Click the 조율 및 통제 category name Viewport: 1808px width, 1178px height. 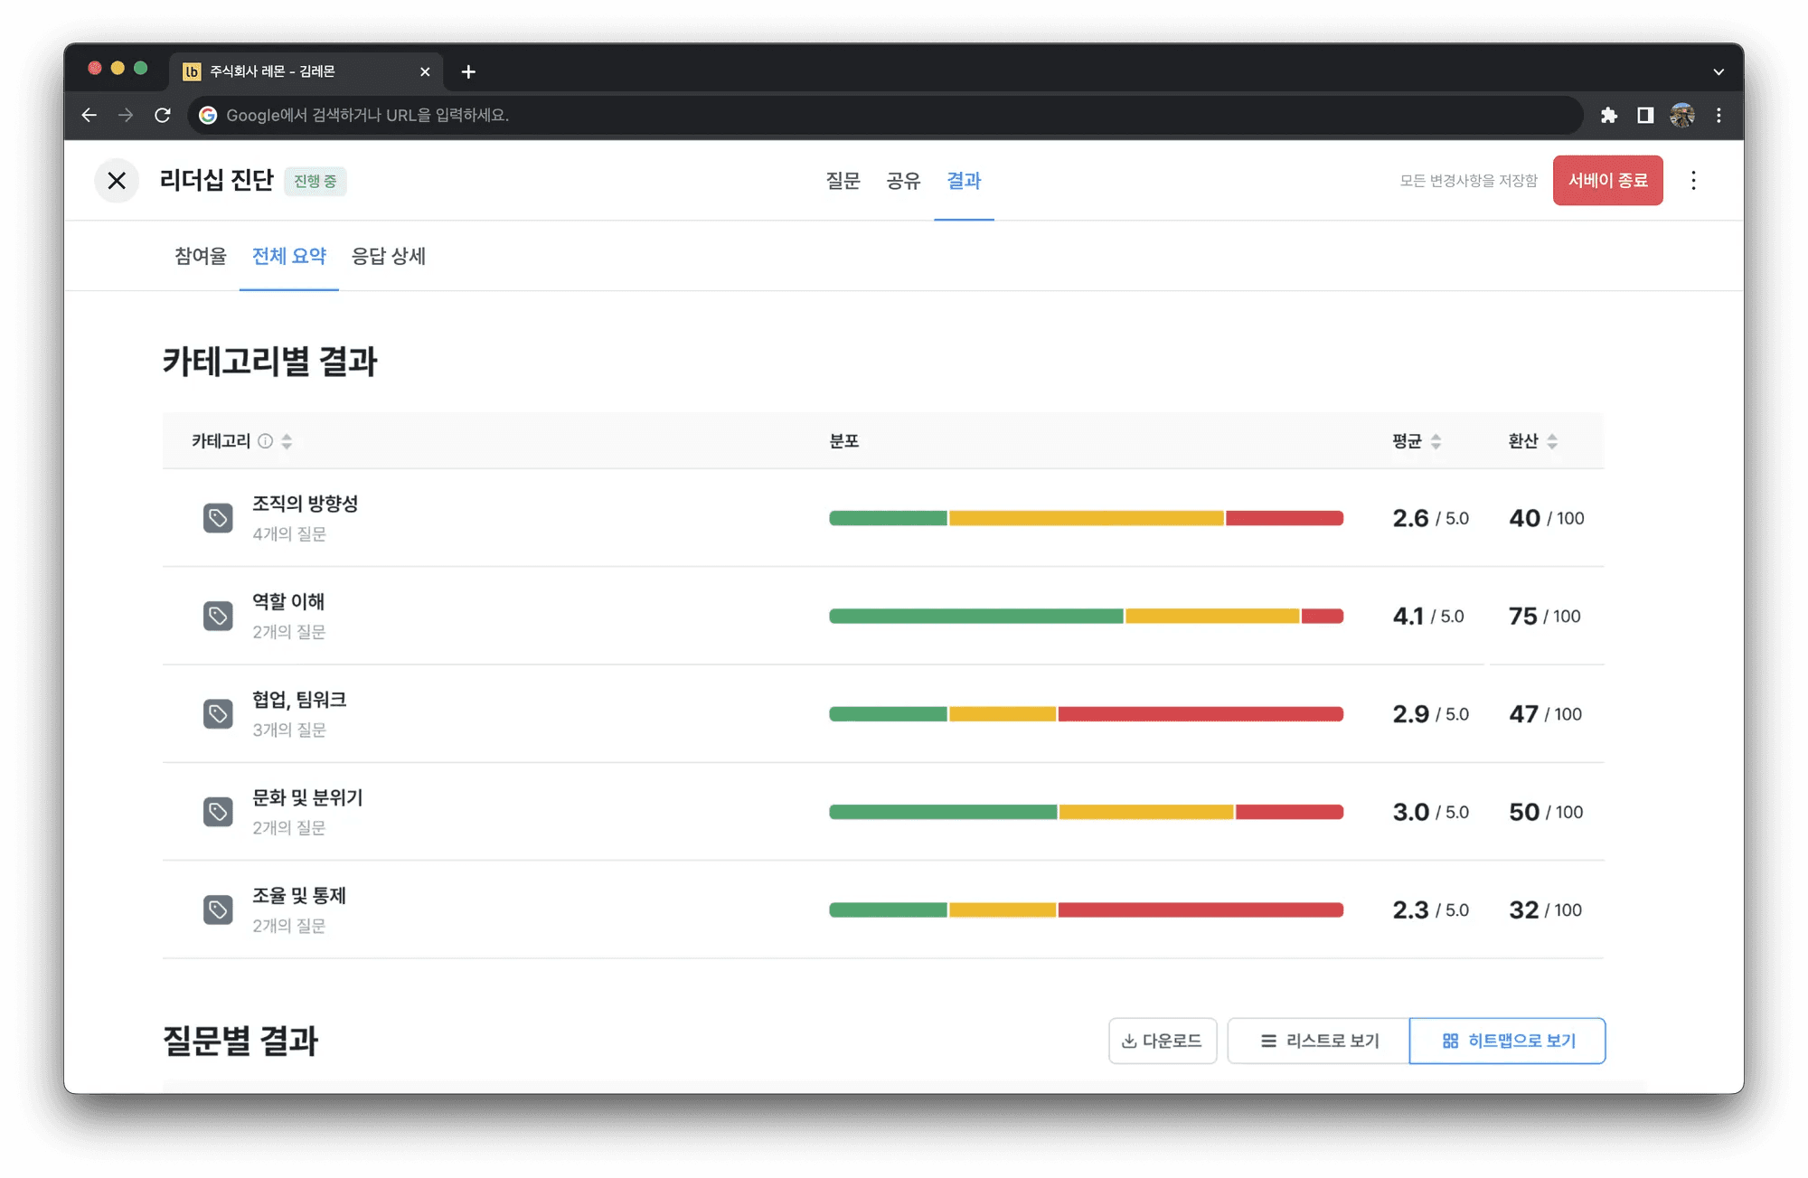(x=299, y=895)
